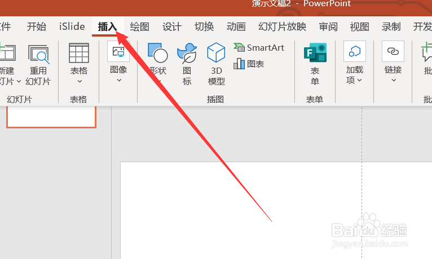This screenshot has width=432, height=259.
Task: Open the 幻灯片放映 slideshow tab
Action: pyautogui.click(x=282, y=26)
